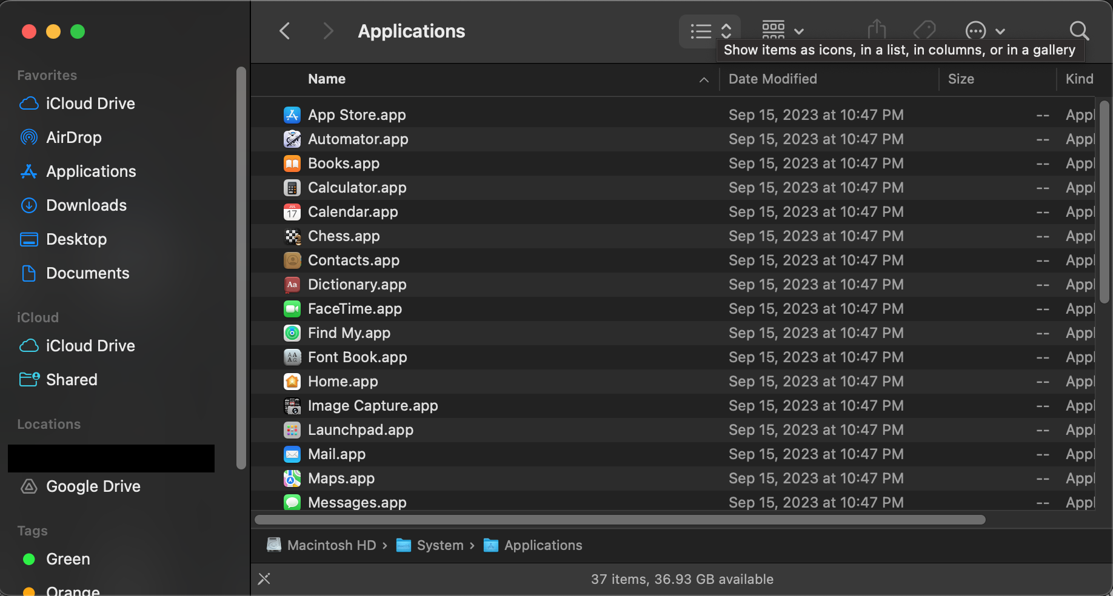Open iCloud Drive under iCloud section
This screenshot has width=1113, height=596.
click(x=77, y=346)
